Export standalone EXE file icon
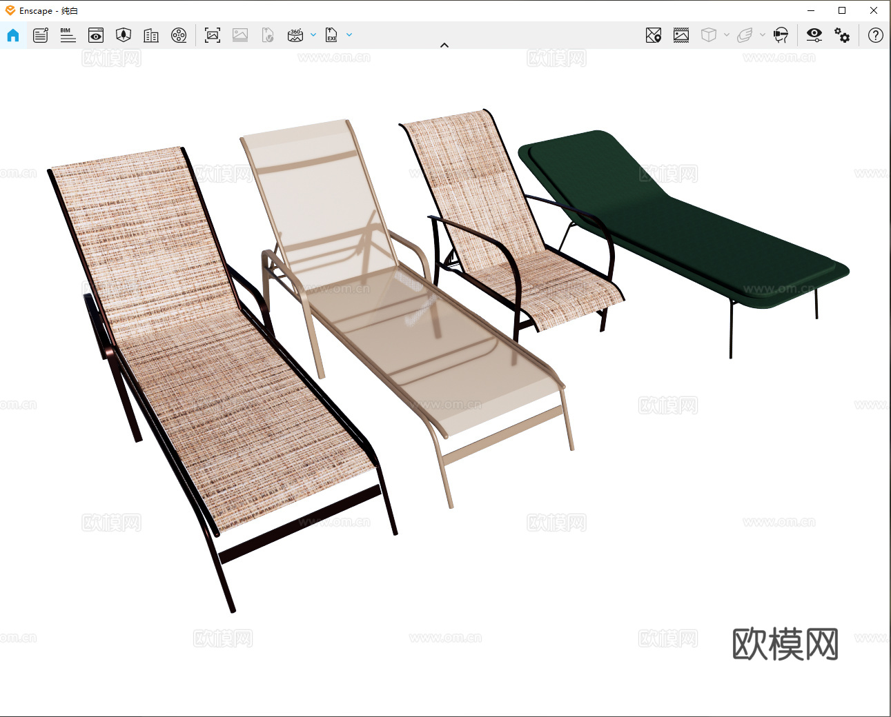Screen dimensions: 891x717 331,35
